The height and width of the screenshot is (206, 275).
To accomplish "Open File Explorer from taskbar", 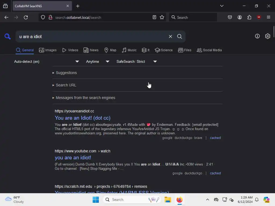I will (168, 200).
